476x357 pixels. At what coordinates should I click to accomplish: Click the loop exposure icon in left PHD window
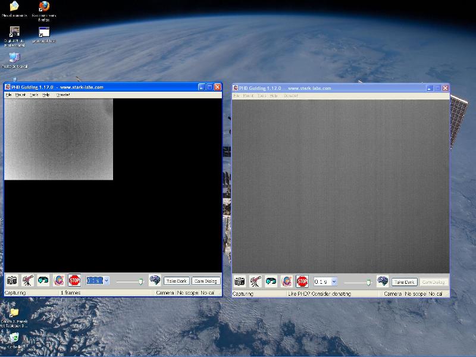coord(43,280)
